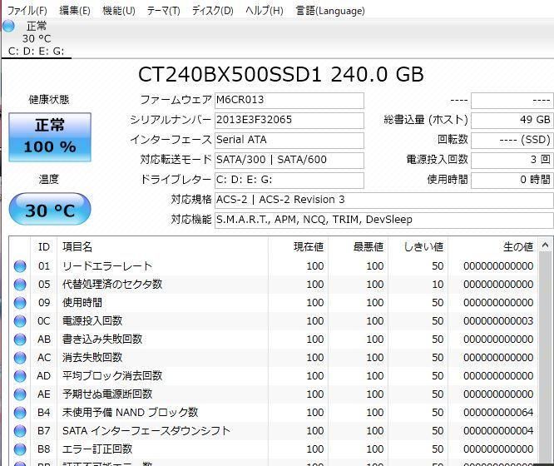Select attribute name 予期せぬ電源断回数
This screenshot has width=554, height=466.
[x=107, y=394]
